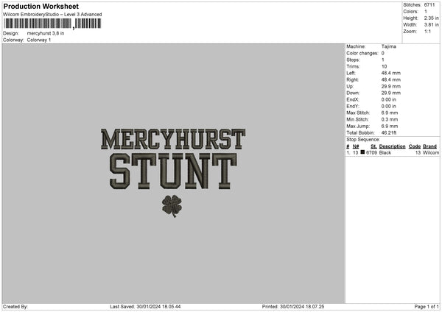Click the EndX value 0.00 in

389,99
